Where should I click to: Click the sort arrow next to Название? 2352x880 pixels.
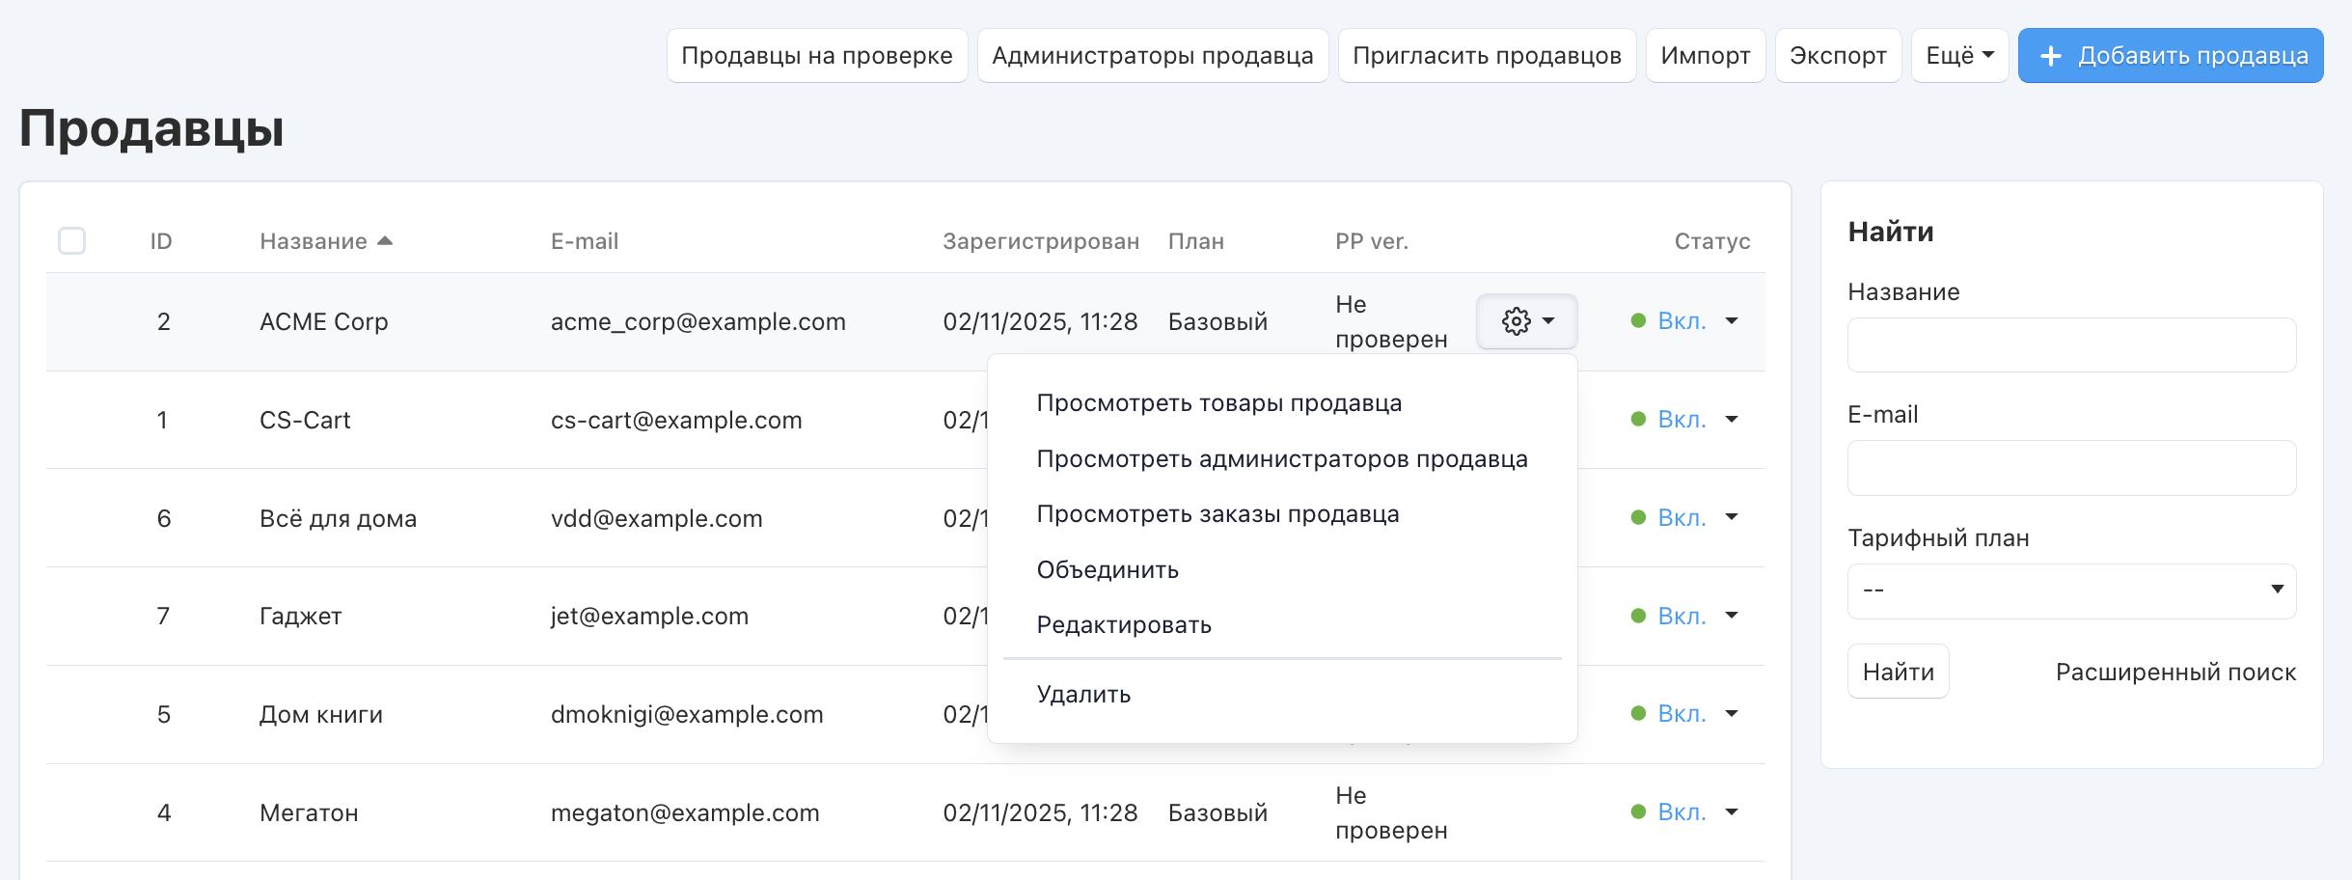pyautogui.click(x=385, y=240)
